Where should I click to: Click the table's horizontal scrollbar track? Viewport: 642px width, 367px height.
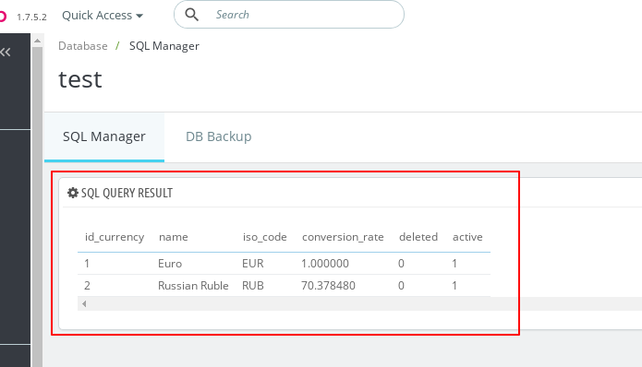pyautogui.click(x=360, y=303)
